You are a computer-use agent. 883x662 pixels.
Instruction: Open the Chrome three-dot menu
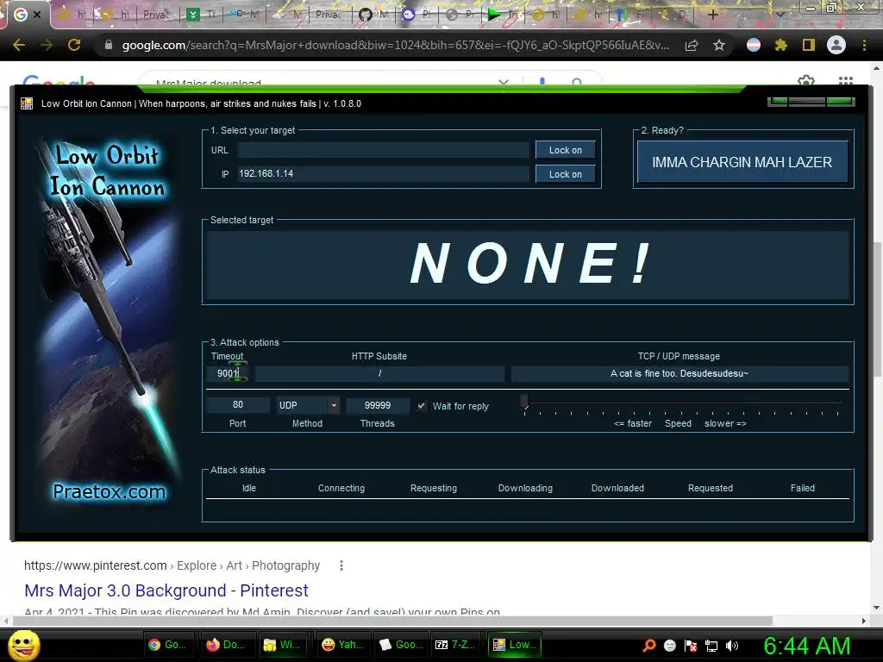[x=864, y=45]
